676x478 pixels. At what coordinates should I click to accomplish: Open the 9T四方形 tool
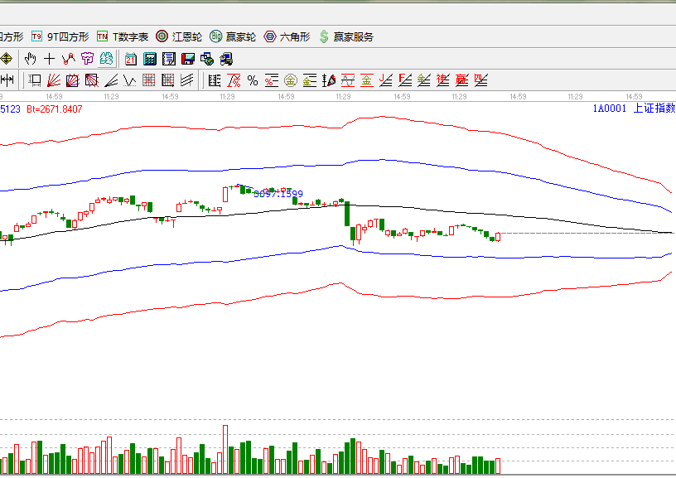tap(60, 36)
